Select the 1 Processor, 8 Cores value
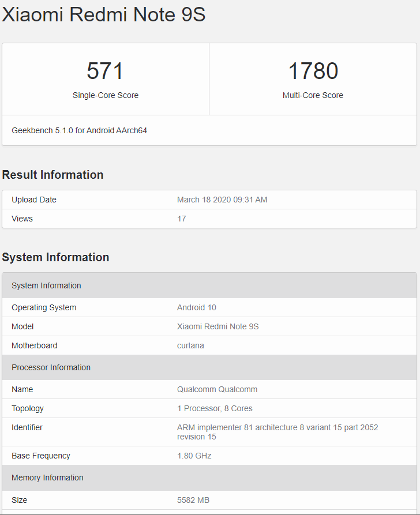 (215, 408)
